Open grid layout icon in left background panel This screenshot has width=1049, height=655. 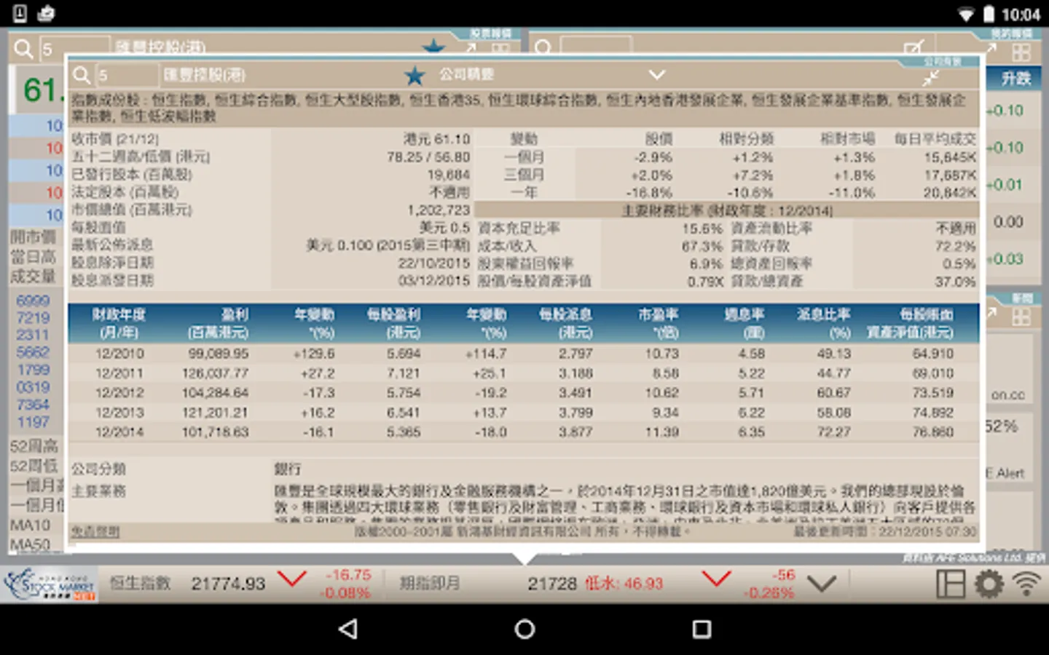(x=500, y=49)
